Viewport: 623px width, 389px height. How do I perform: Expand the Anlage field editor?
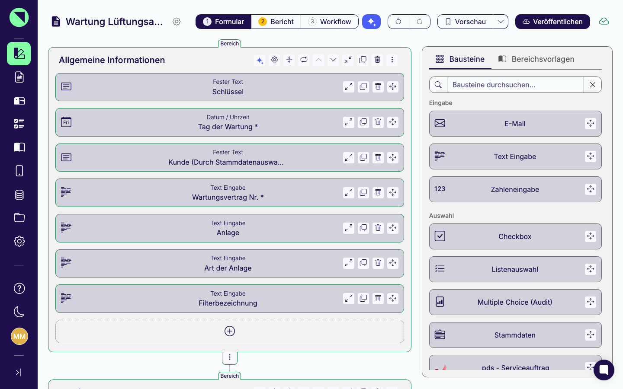click(x=349, y=228)
